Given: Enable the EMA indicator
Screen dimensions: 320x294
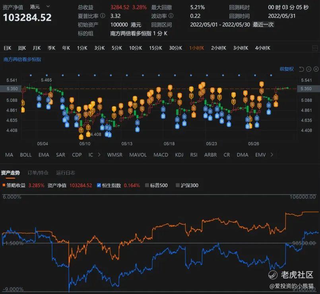Looking at the screenshot, I should pos(44,155).
